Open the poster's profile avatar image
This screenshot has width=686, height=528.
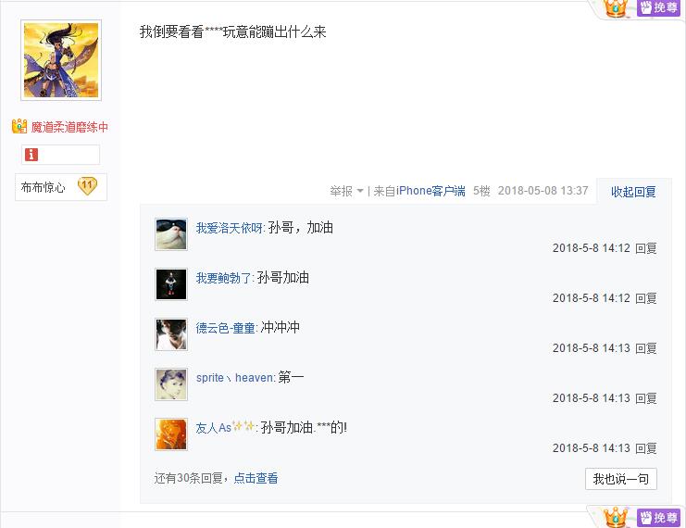[x=61, y=60]
